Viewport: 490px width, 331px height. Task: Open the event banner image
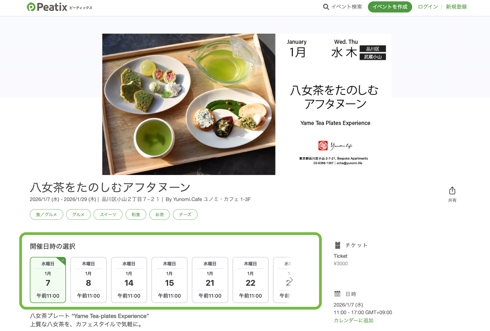tap(247, 104)
